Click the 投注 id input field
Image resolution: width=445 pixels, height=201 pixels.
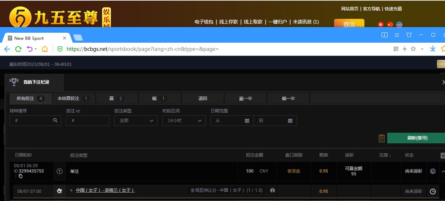coord(88,121)
